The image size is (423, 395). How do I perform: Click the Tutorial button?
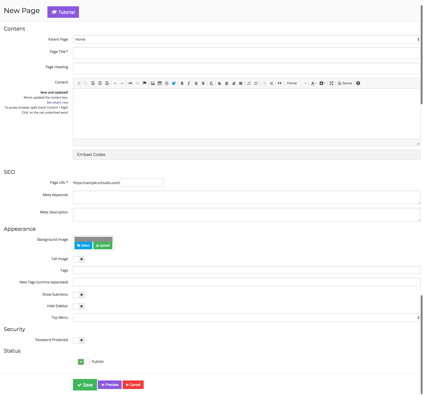(63, 12)
